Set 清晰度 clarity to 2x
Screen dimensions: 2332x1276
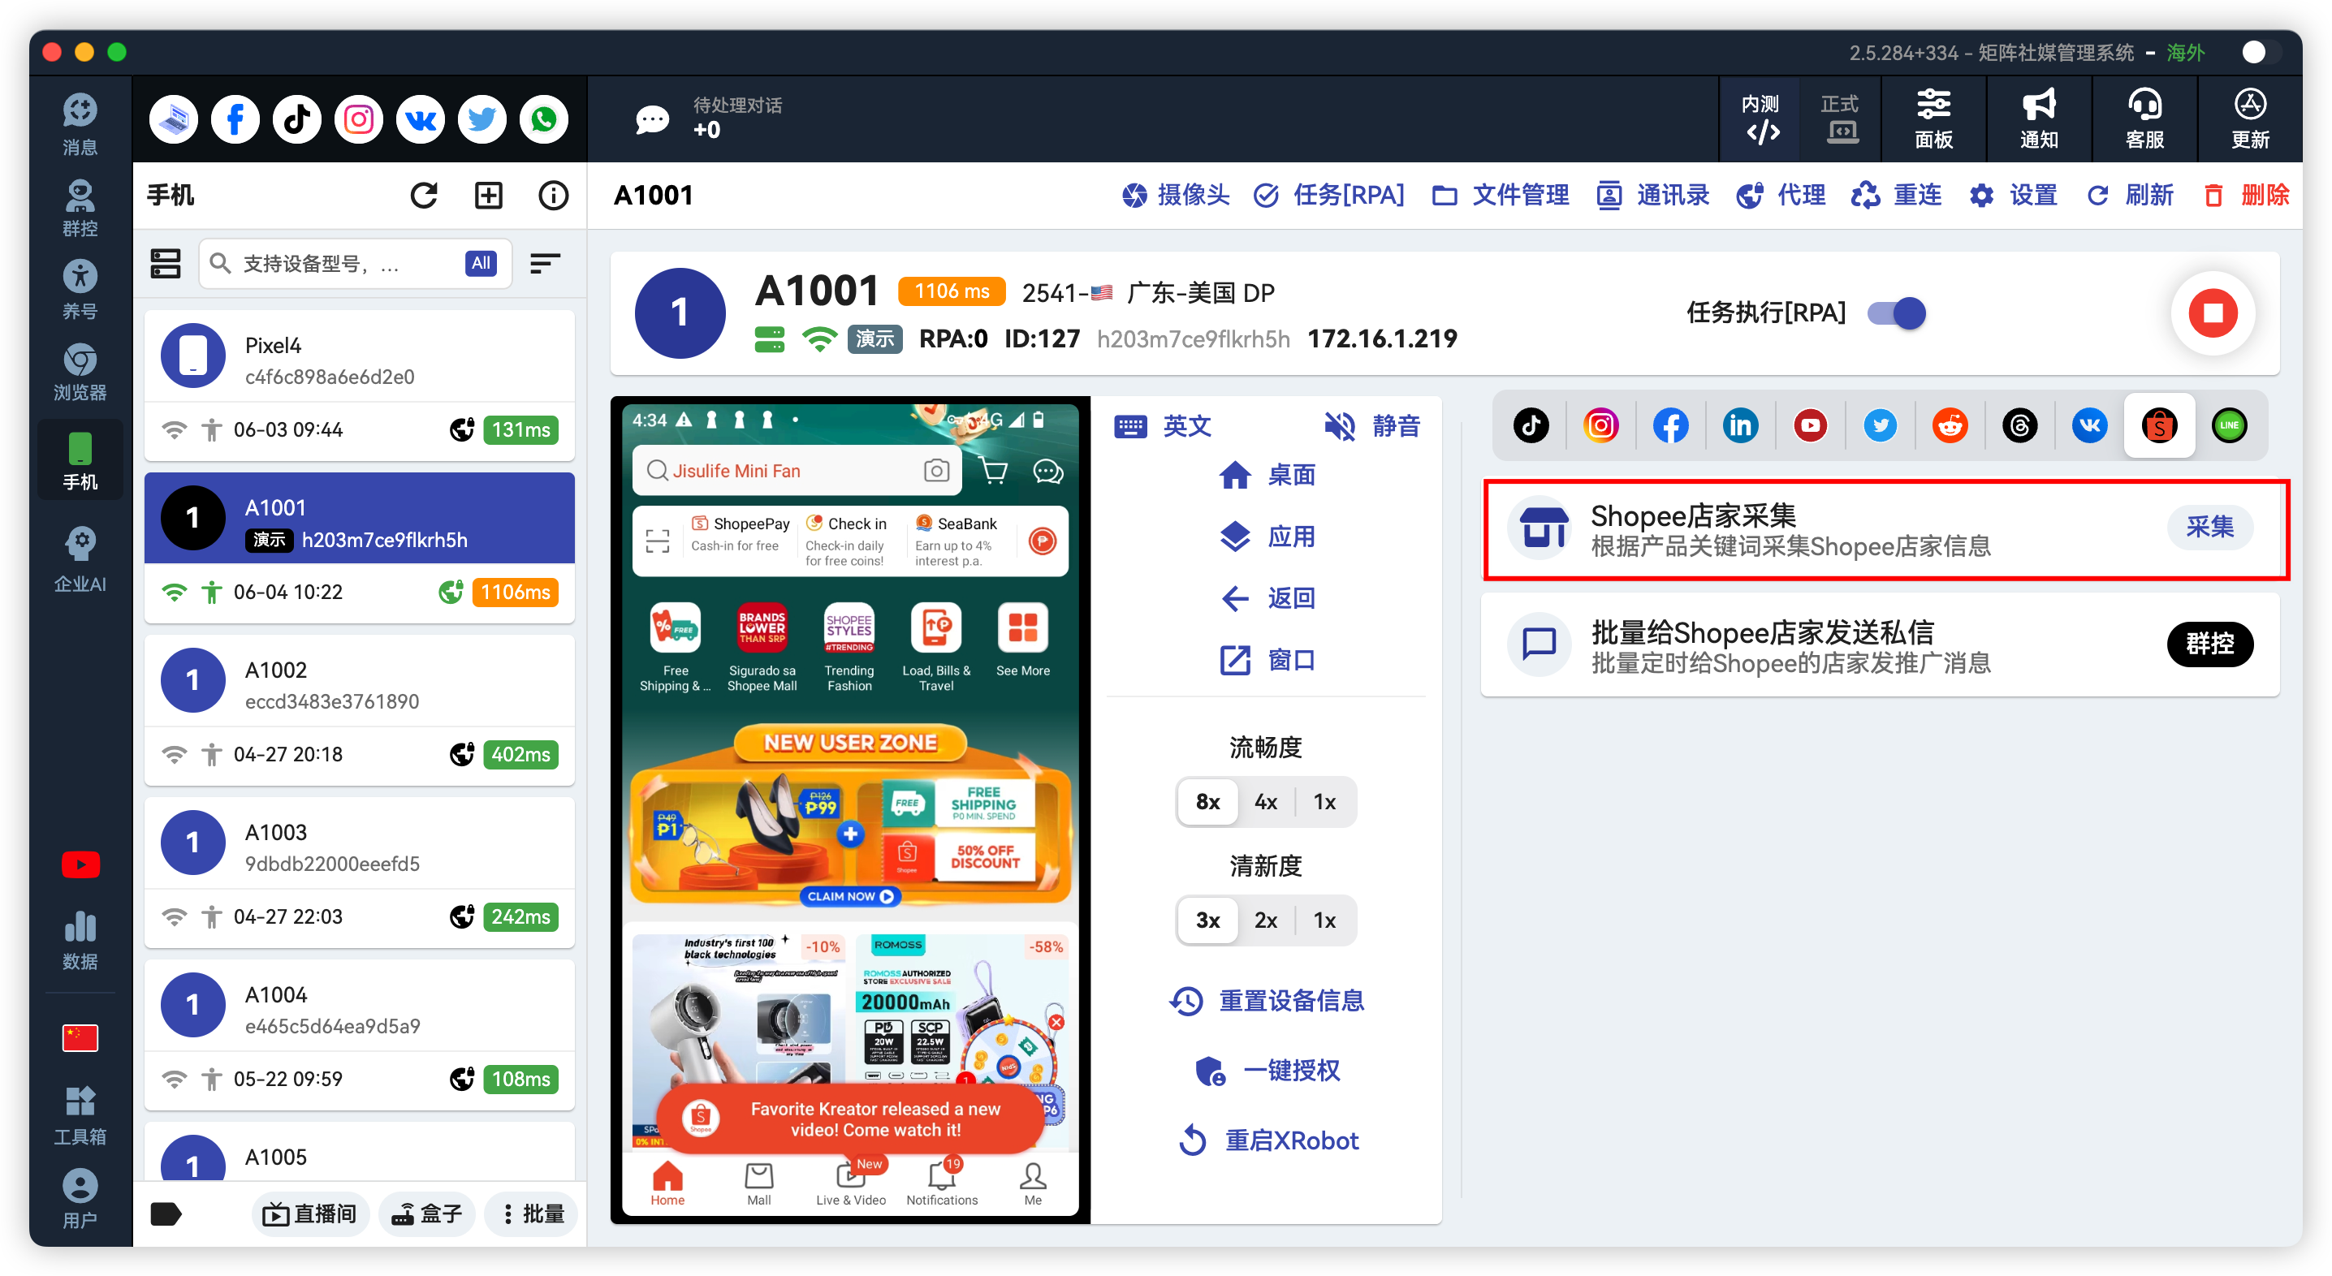pos(1266,920)
